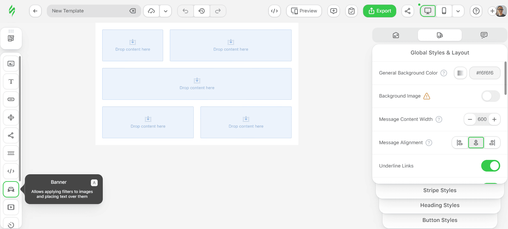The width and height of the screenshot is (508, 229).
Task: Expand the Button Styles section
Action: click(440, 220)
